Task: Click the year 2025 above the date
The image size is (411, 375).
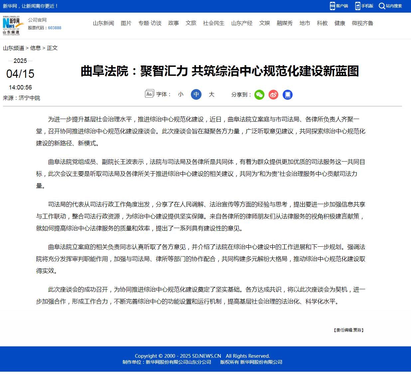Action: (x=20, y=61)
